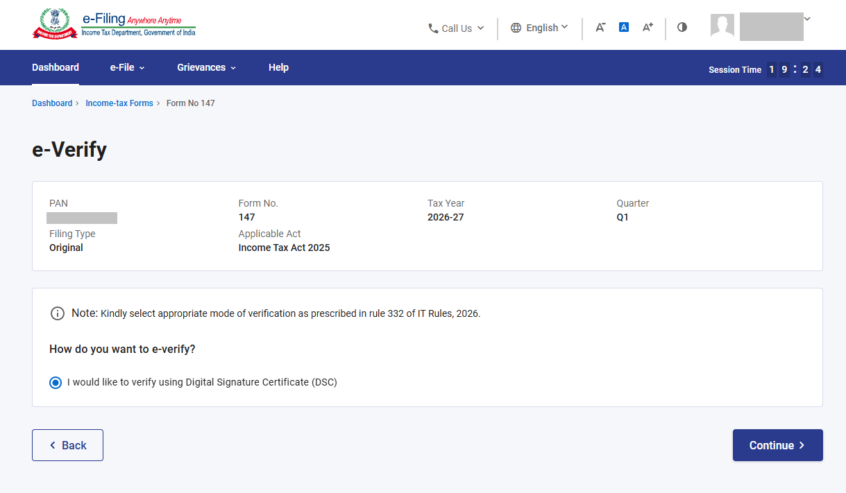Click the Filing Type value Original

[x=66, y=248]
